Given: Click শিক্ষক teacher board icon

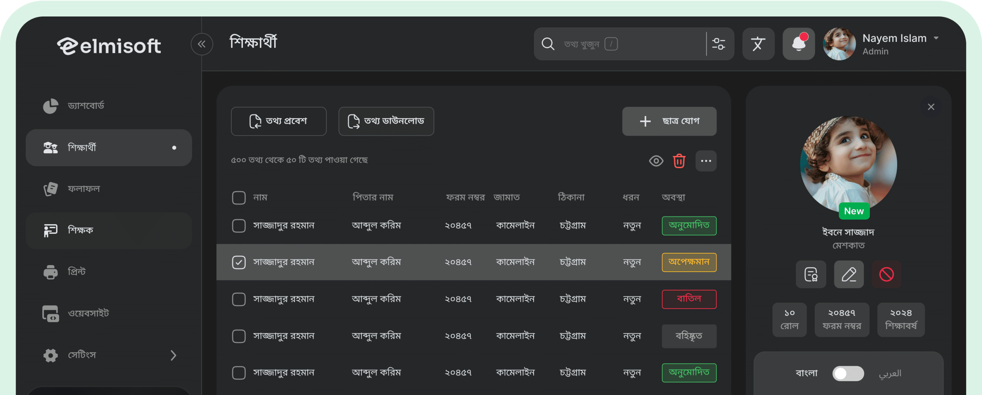Looking at the screenshot, I should pos(50,230).
